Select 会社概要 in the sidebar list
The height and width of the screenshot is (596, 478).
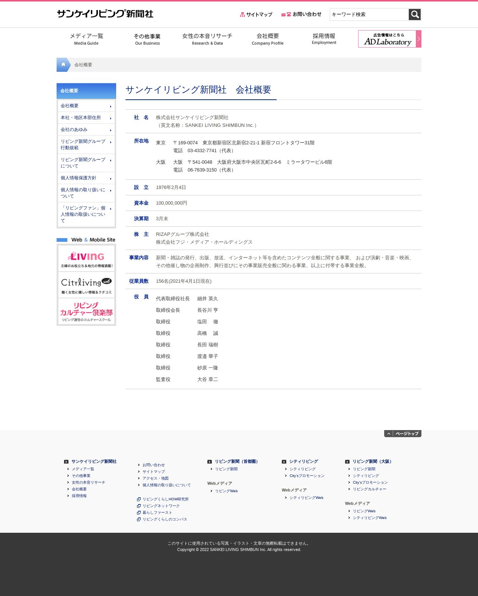tap(86, 106)
